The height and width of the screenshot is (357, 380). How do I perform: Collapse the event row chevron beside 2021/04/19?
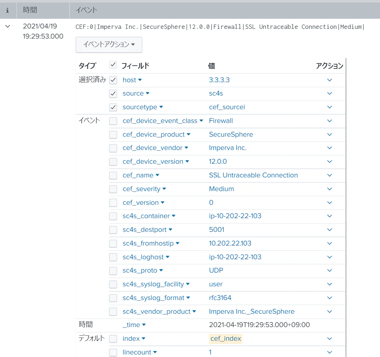coord(8,26)
